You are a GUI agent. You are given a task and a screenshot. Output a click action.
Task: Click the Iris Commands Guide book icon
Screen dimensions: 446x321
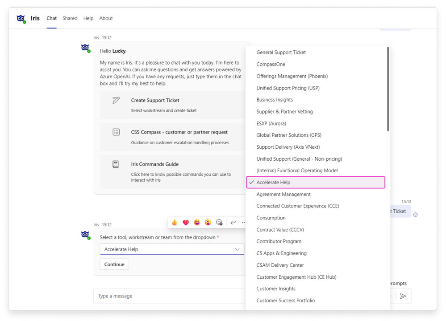pos(116,164)
